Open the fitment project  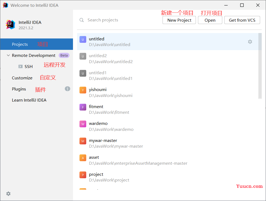point(168,109)
